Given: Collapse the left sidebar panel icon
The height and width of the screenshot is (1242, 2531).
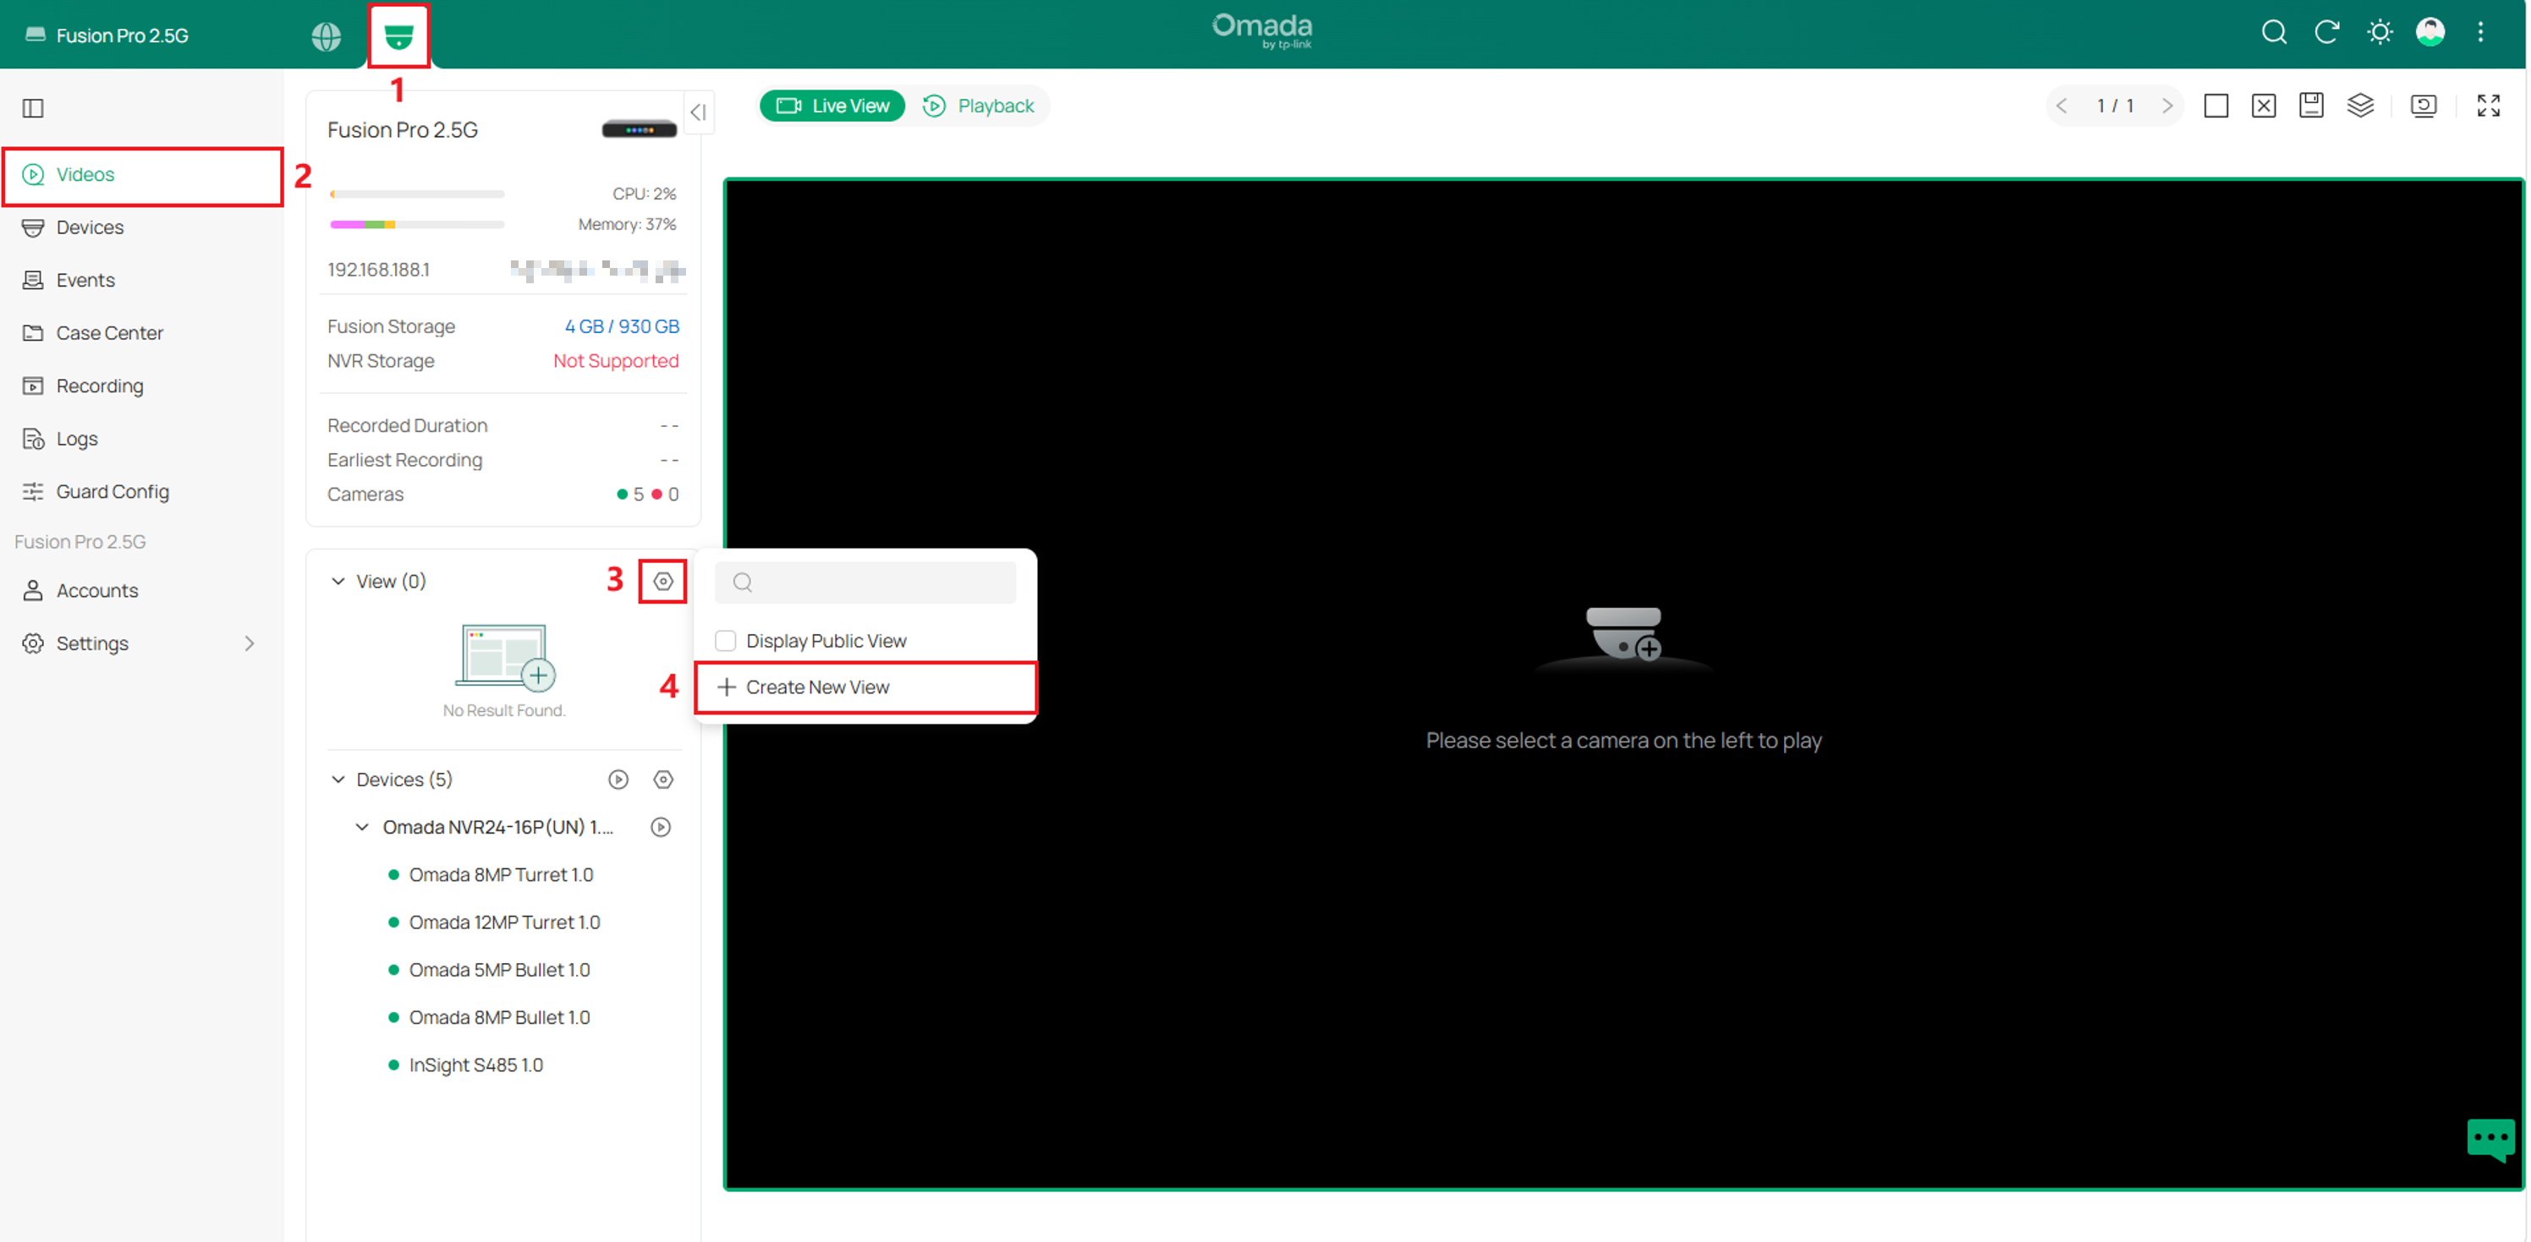Looking at the screenshot, I should point(33,108).
